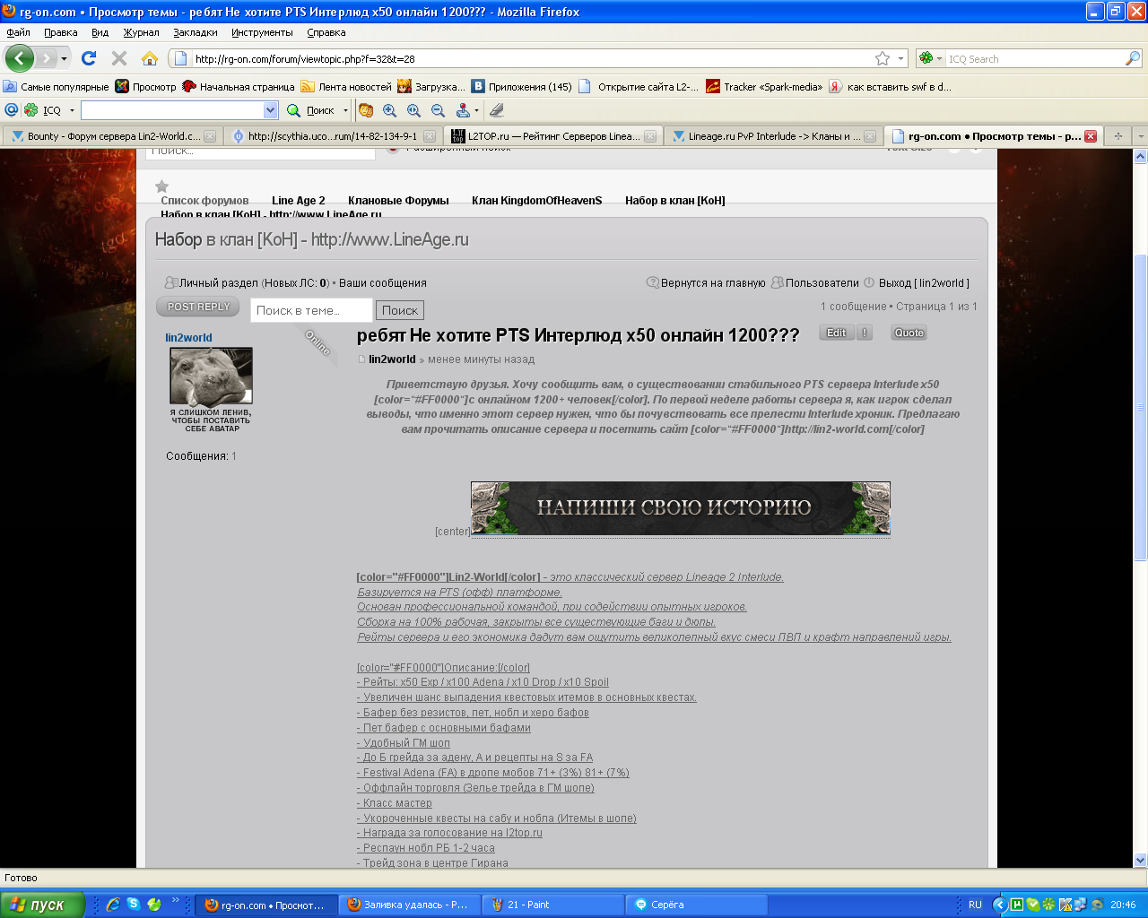1148x918 pixels.
Task: Open the 21 - Paint taskbar window
Action: [552, 905]
